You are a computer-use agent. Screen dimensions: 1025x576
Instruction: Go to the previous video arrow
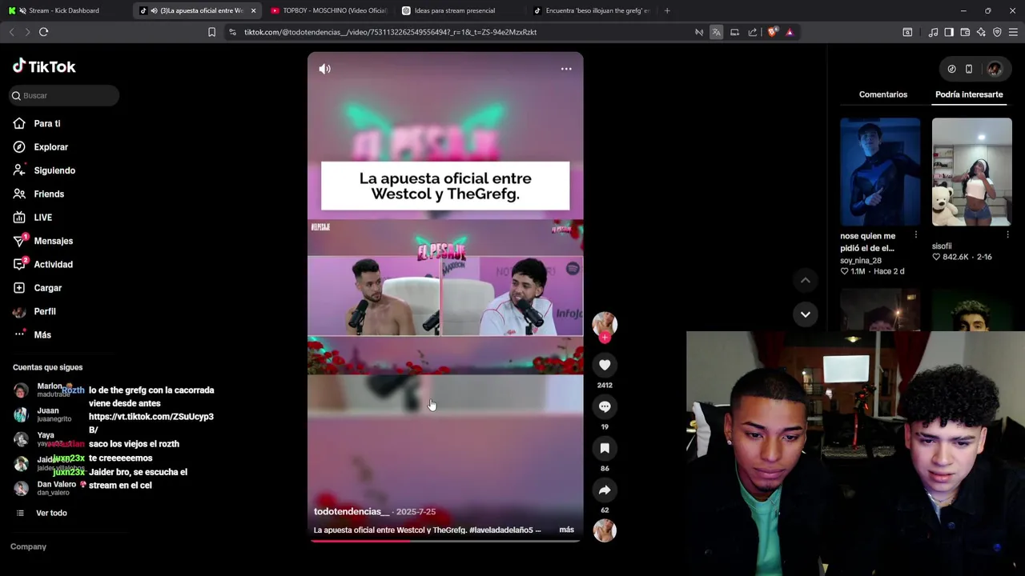click(806, 280)
